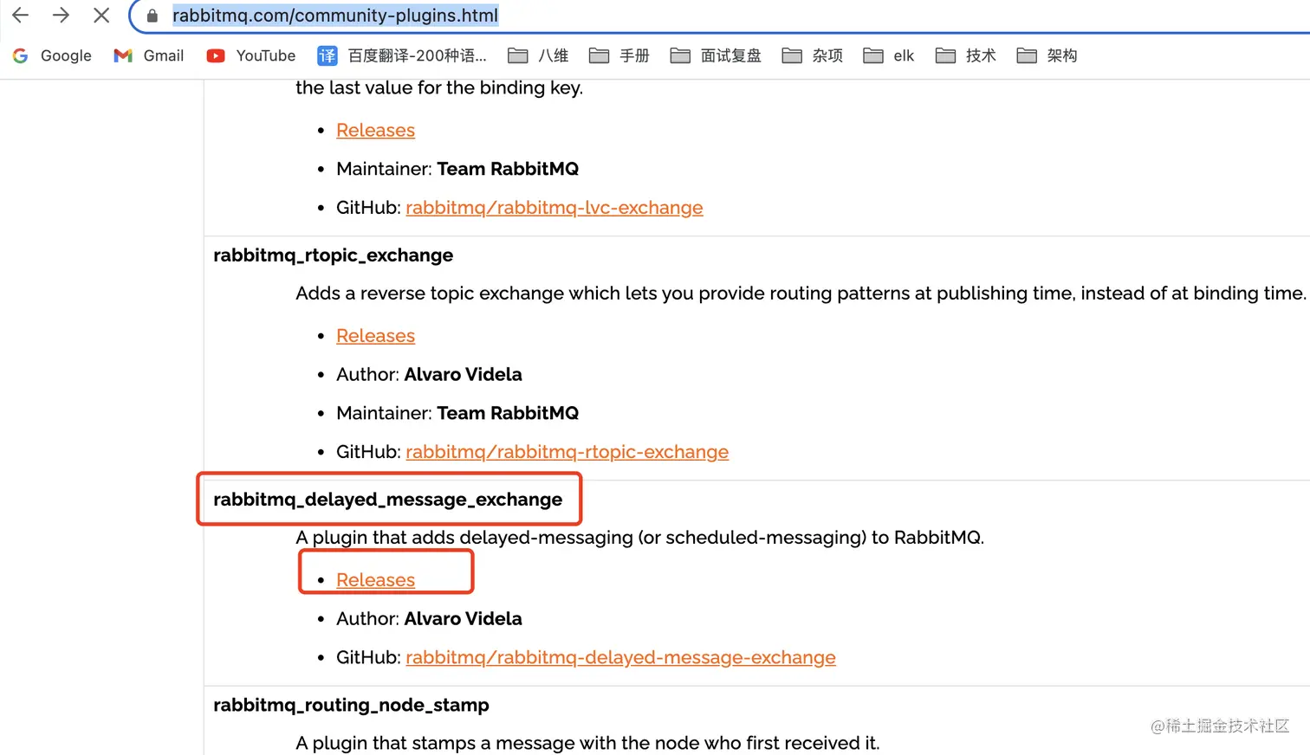Click the reverse topic exchange description text
Screen dimensions: 1310x755
click(801, 294)
